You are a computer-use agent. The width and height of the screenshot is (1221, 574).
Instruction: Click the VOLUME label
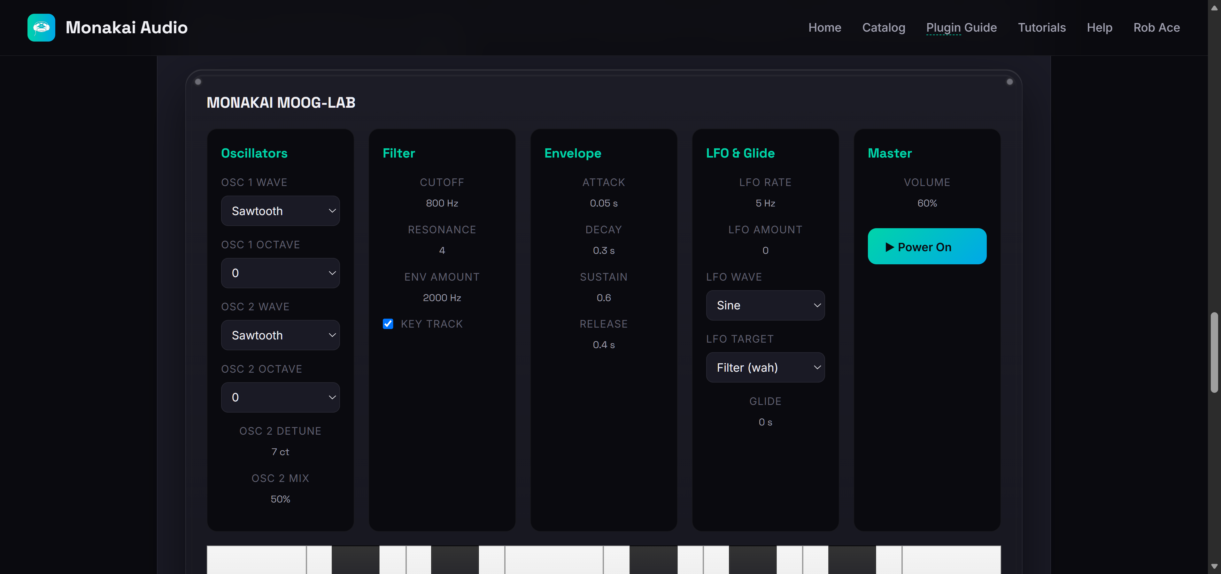click(927, 182)
